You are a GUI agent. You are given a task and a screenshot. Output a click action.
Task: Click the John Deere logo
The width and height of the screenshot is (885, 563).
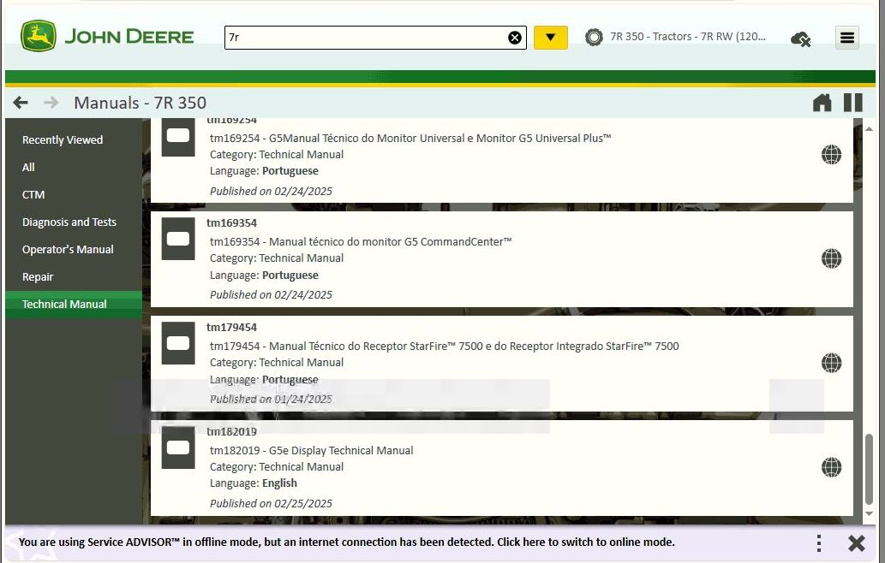(x=107, y=36)
